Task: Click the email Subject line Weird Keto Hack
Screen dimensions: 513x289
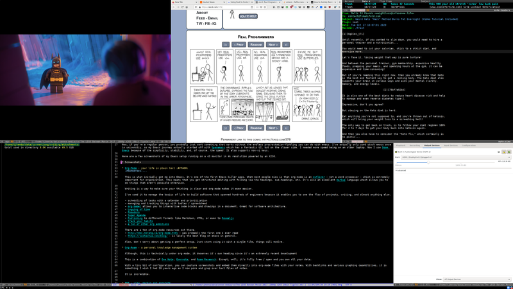Action: pyautogui.click(x=400, y=19)
